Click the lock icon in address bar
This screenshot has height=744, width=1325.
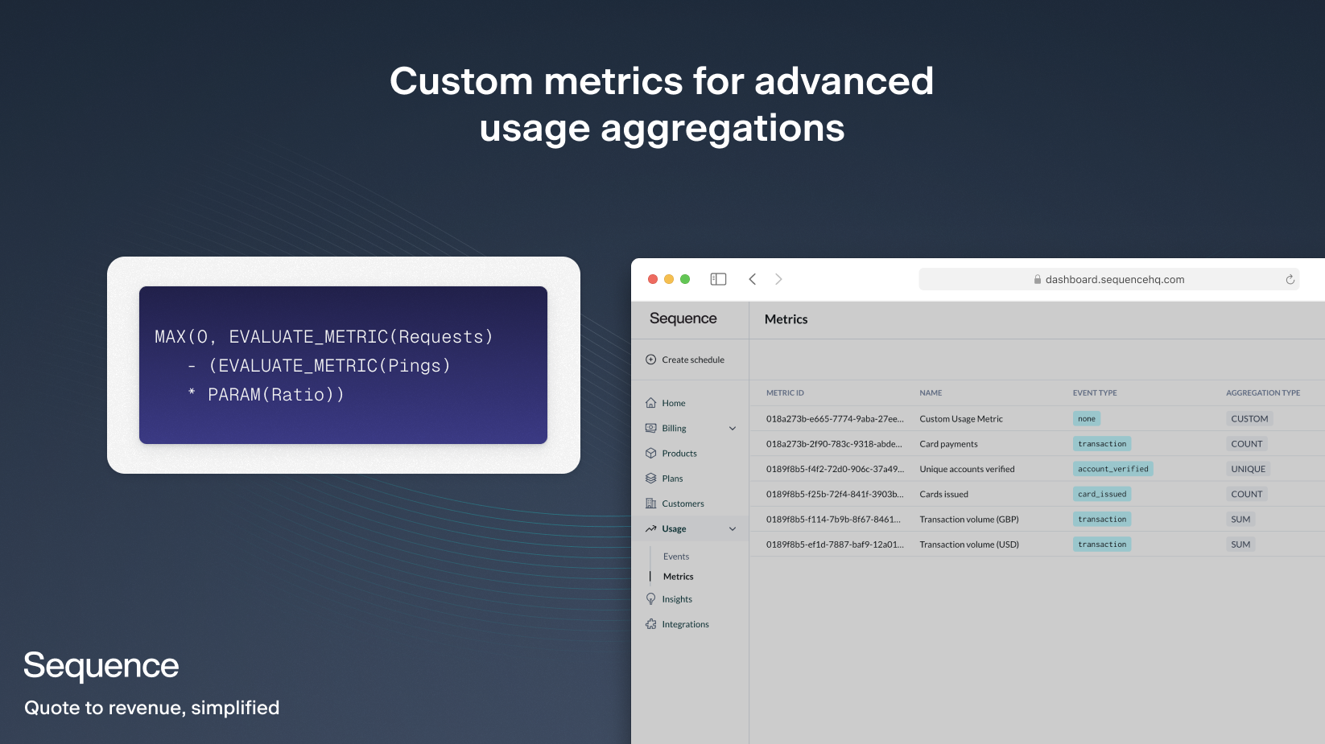coord(1038,279)
